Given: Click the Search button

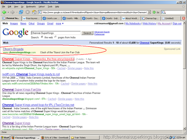Looking at the screenshot, I should pos(87,33).
